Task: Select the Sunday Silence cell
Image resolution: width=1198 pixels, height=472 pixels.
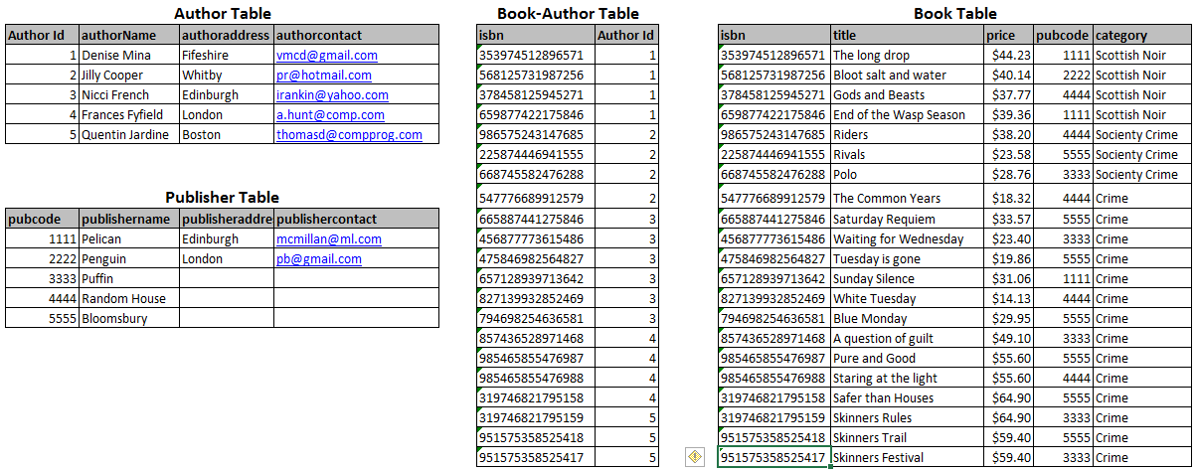Action: coord(907,279)
